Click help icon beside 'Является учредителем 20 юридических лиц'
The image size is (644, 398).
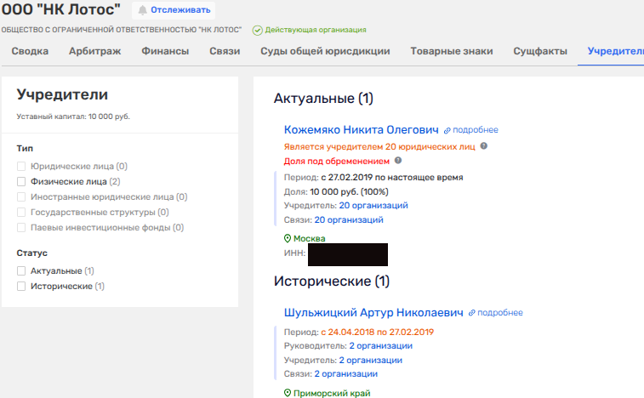[483, 146]
